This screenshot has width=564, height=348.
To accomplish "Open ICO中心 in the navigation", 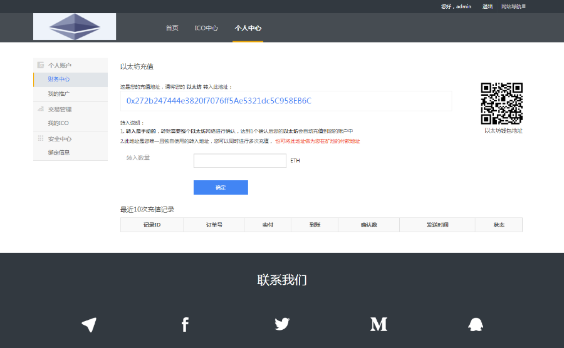I will [206, 28].
